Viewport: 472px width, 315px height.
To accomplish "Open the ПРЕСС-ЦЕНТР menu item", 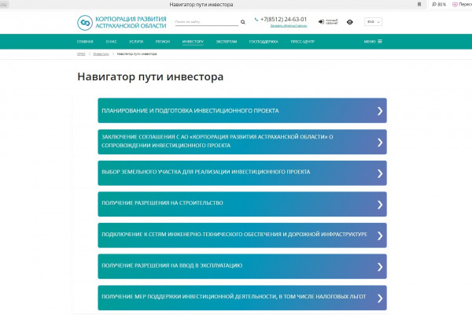I will pyautogui.click(x=303, y=42).
